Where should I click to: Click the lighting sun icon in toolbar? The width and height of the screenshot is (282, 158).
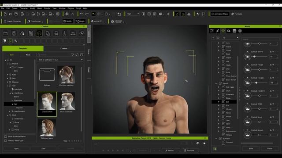168,14
